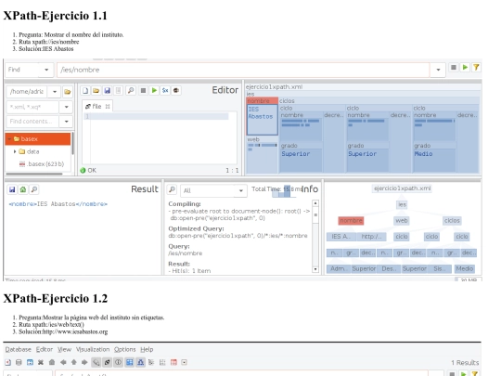This screenshot has width=501, height=376.
Task: Click the database properties blue icon
Action: tap(30, 362)
